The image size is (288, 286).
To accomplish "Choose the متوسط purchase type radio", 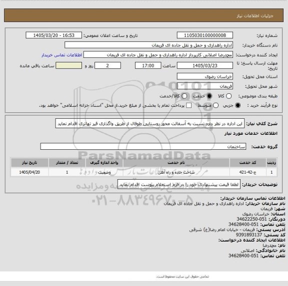I will 216,105.
